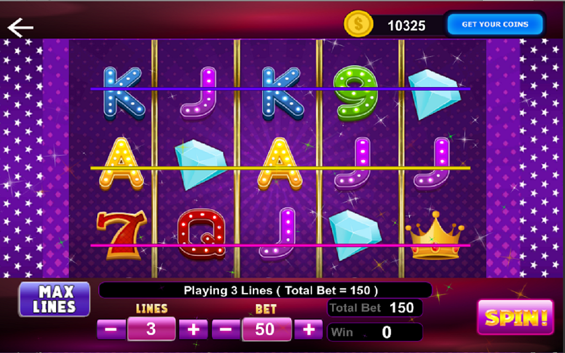Image resolution: width=565 pixels, height=353 pixels.
Task: Click the red Q symbol
Action: (x=202, y=234)
